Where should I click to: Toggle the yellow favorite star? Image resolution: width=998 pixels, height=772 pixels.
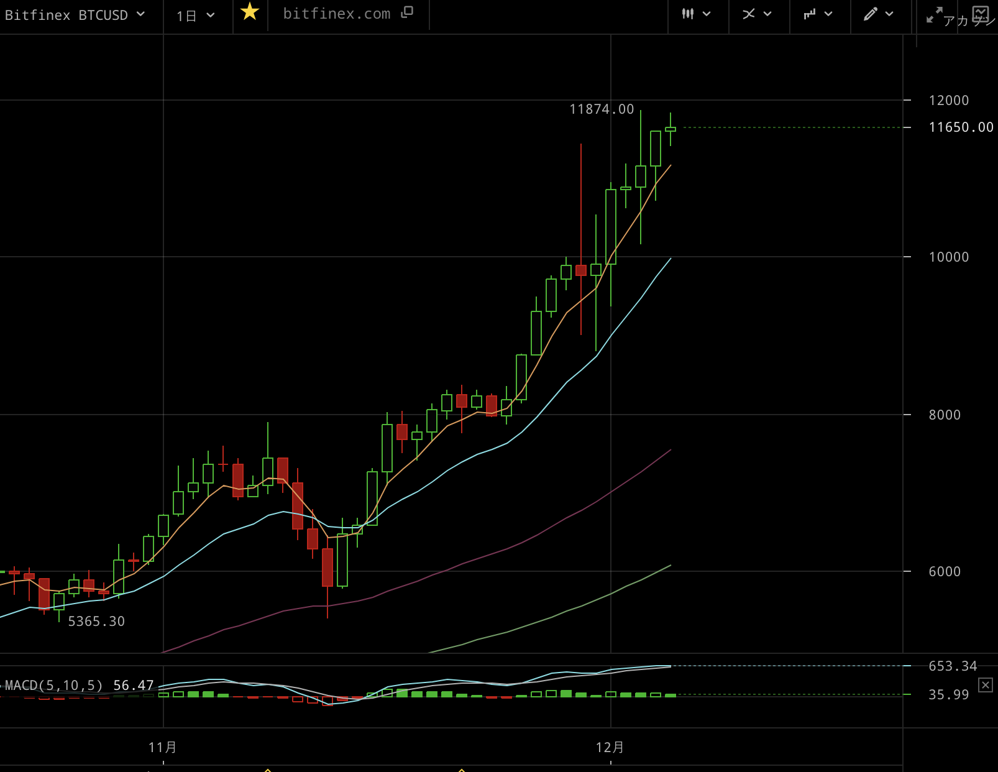click(x=250, y=11)
